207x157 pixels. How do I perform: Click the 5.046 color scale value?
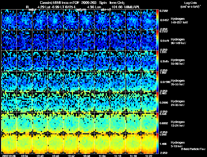(163, 135)
